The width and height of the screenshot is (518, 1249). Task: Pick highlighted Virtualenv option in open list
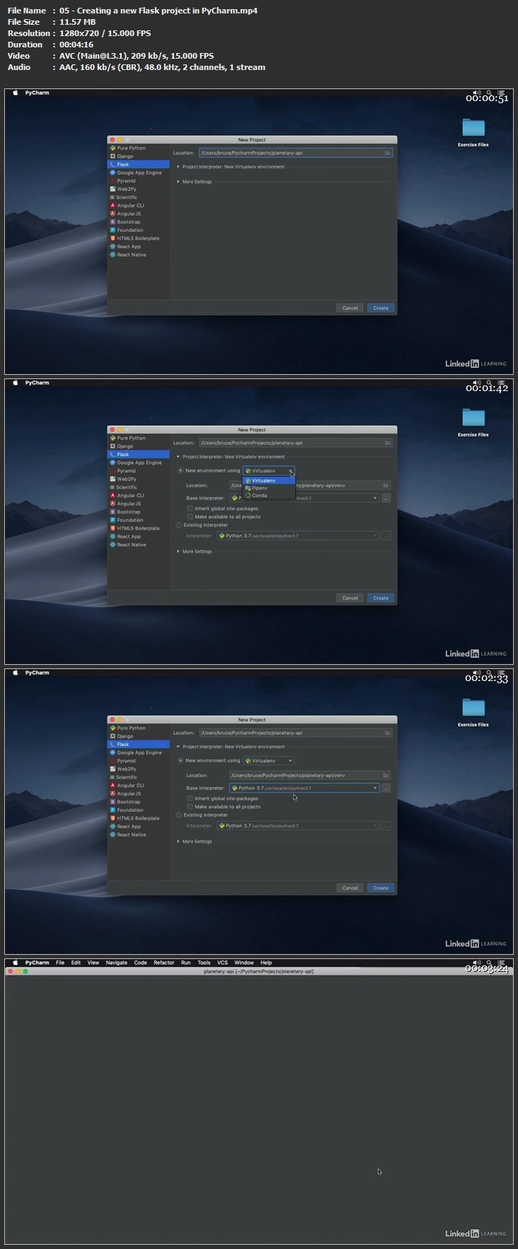[x=268, y=481]
